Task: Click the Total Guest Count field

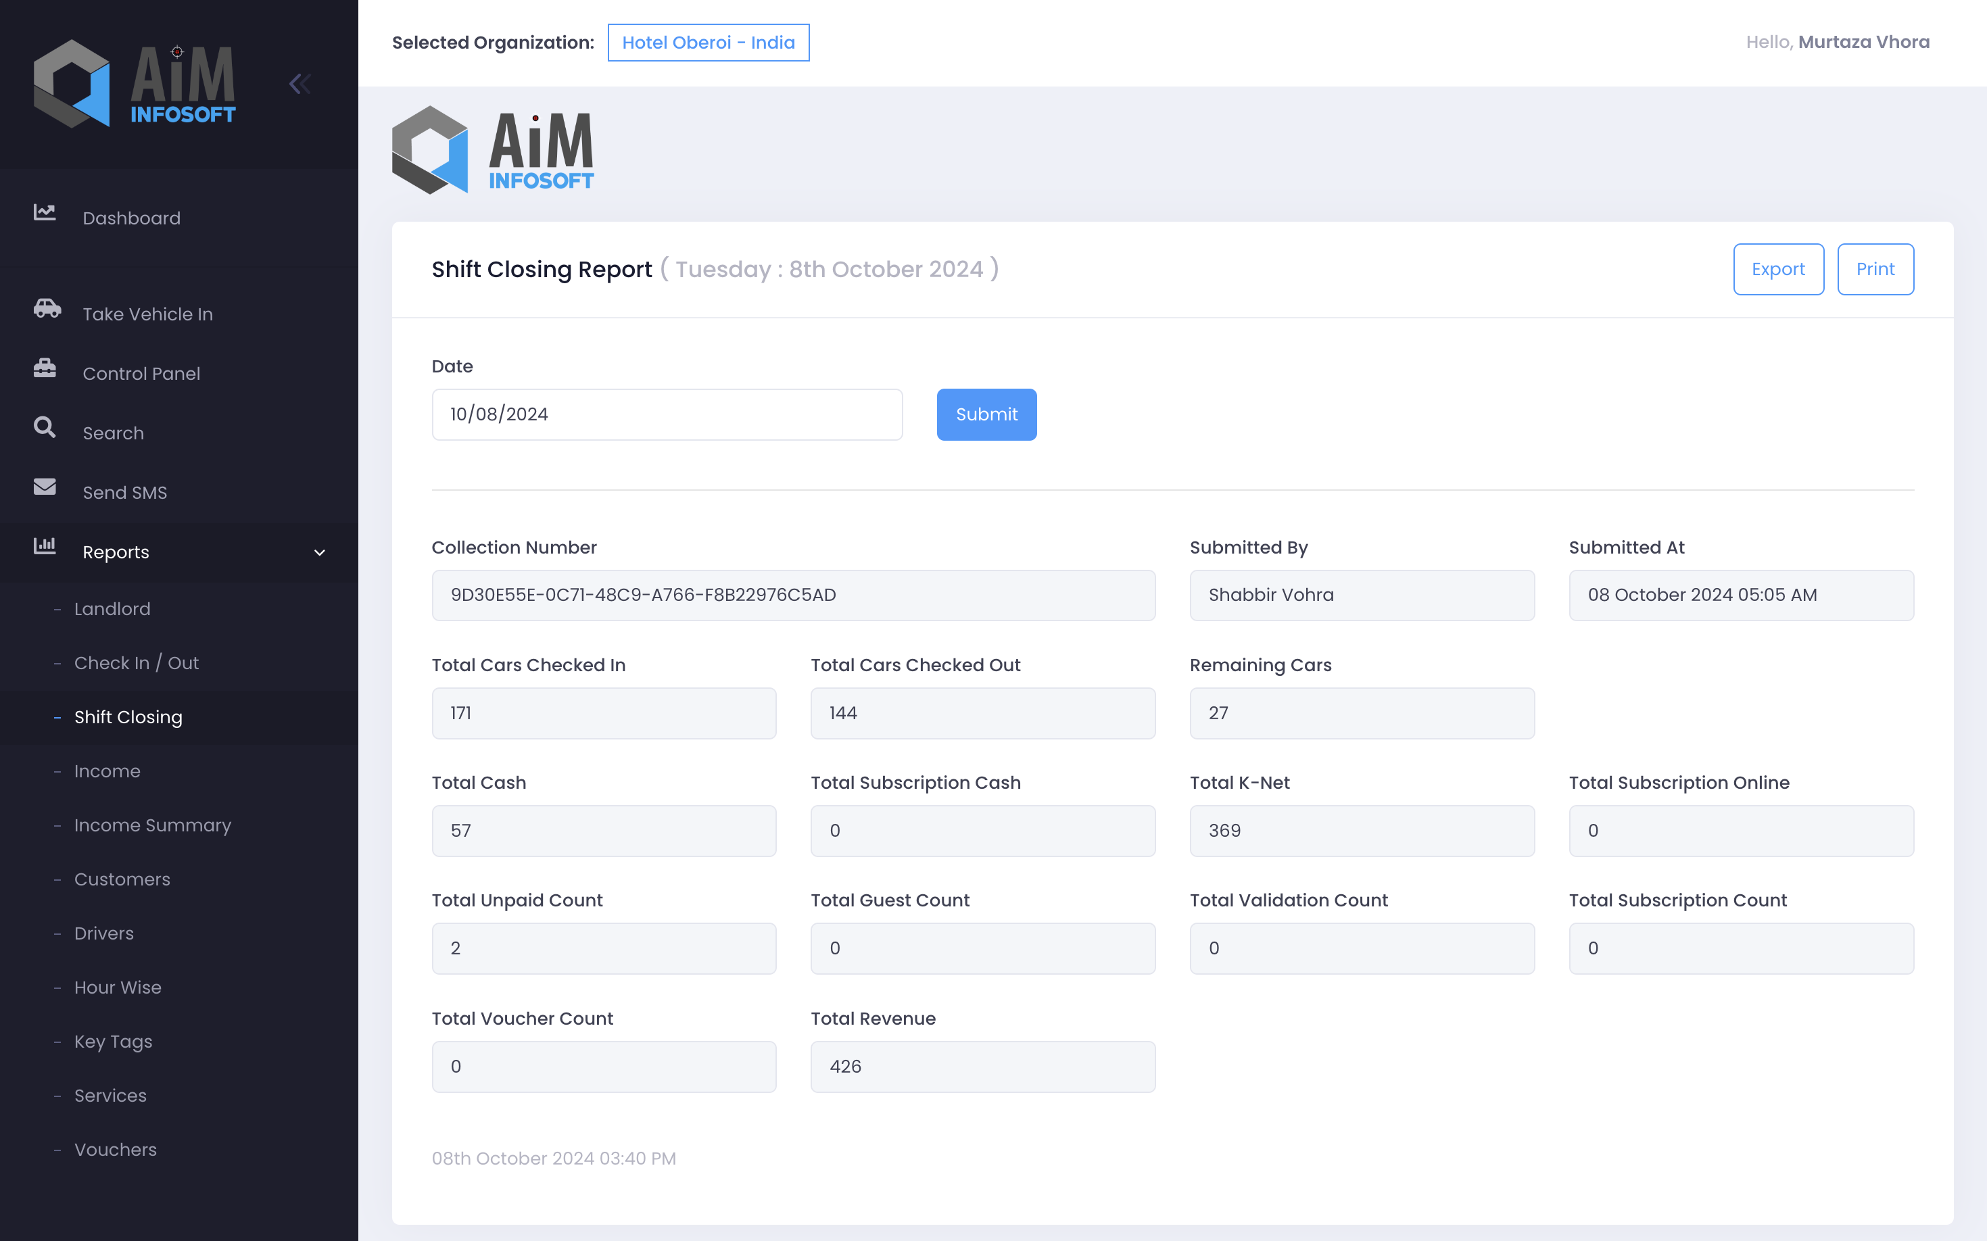Action: click(983, 949)
